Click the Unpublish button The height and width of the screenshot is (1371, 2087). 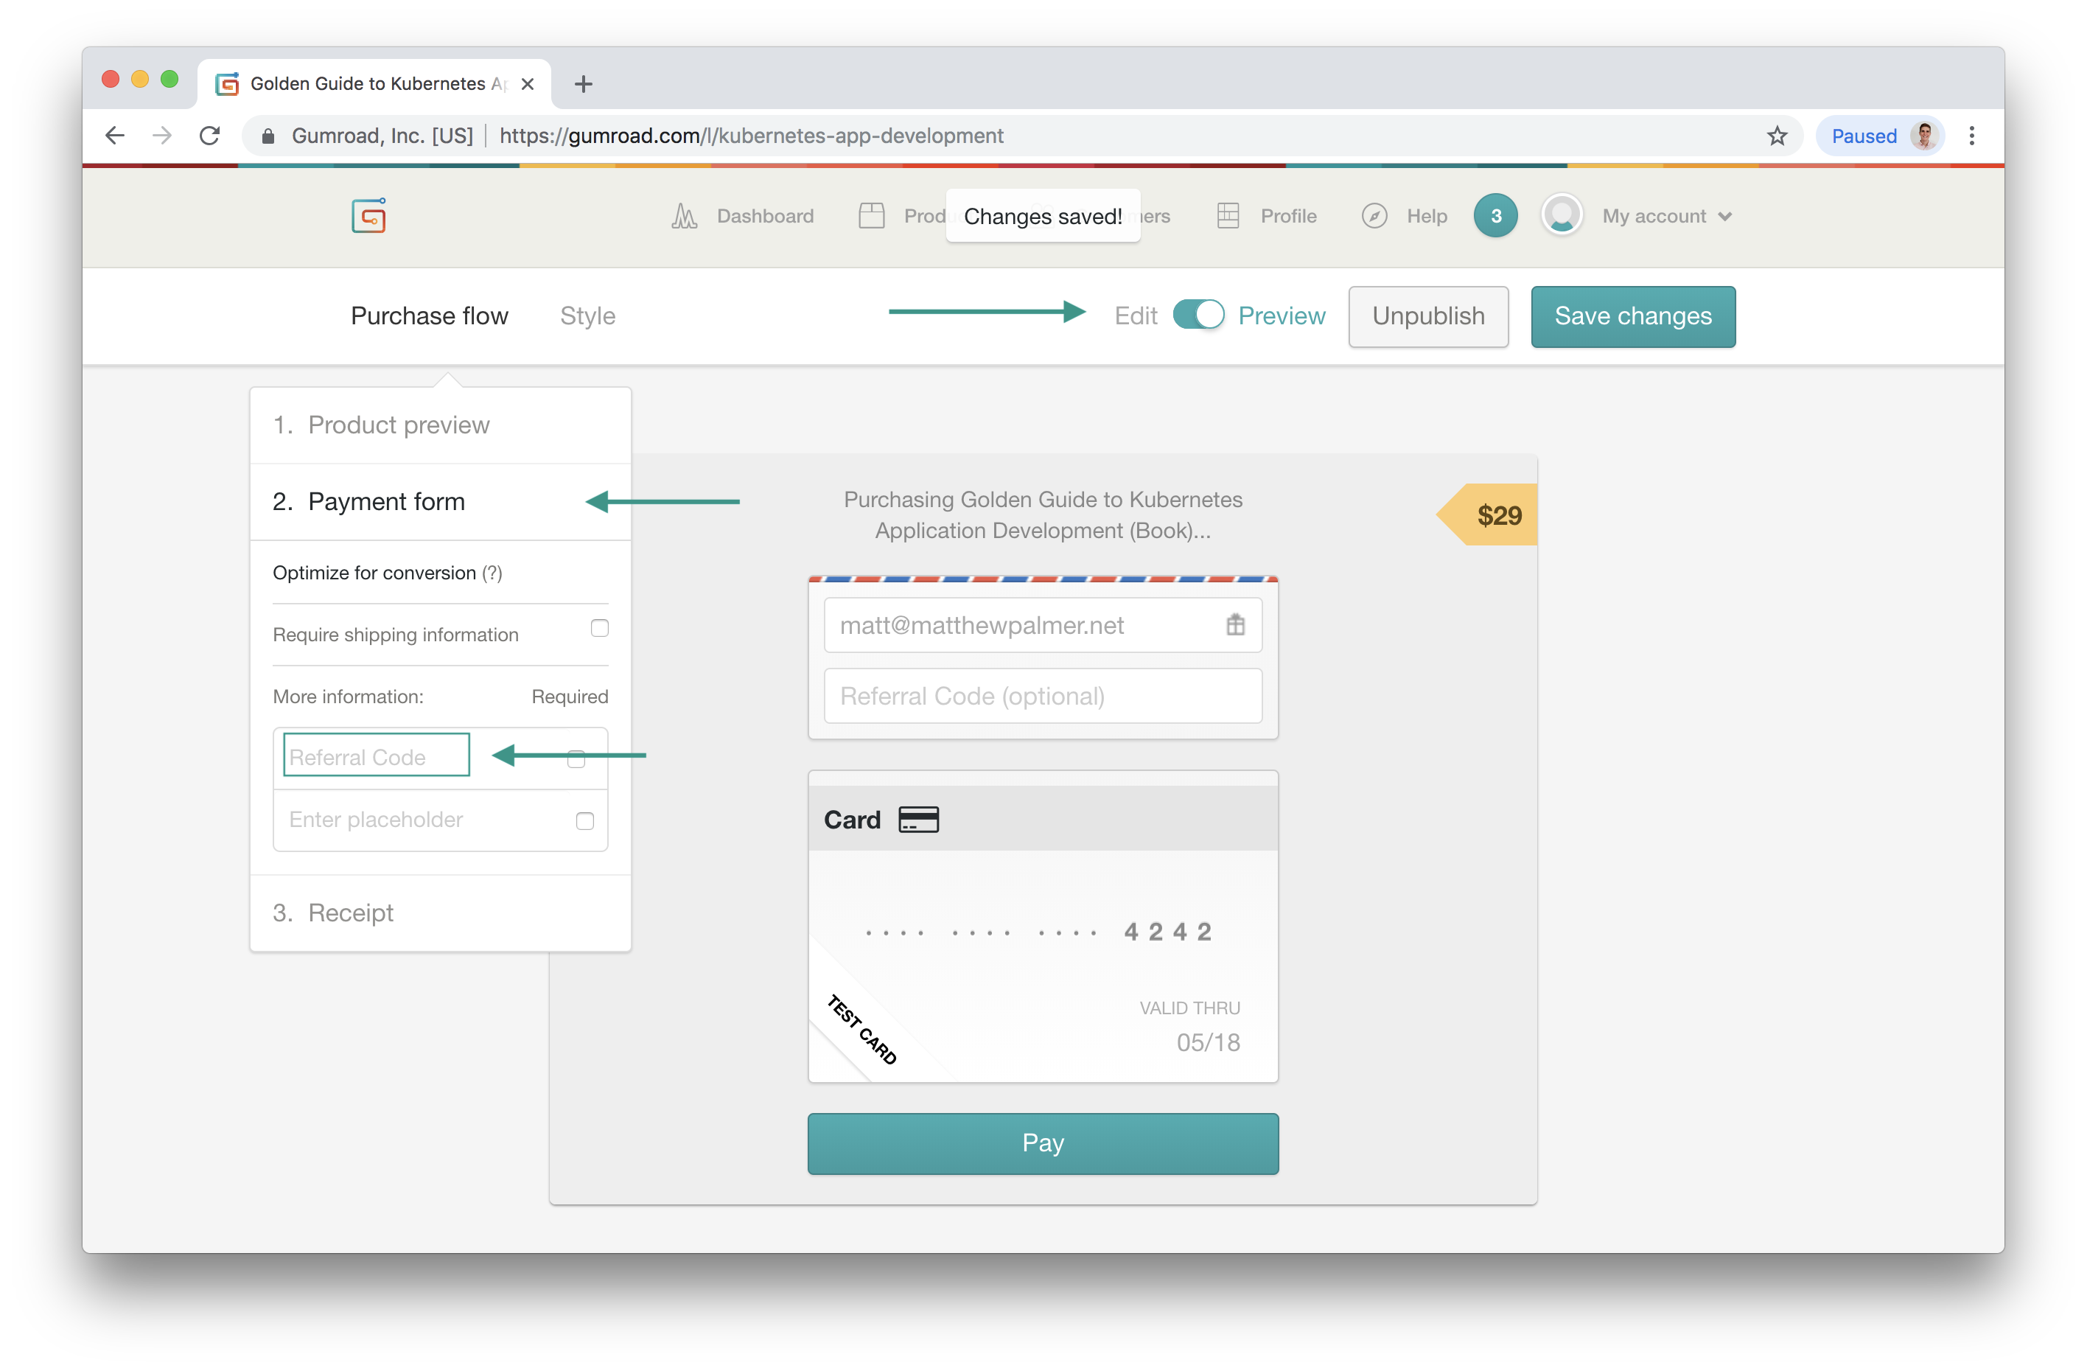coord(1427,317)
